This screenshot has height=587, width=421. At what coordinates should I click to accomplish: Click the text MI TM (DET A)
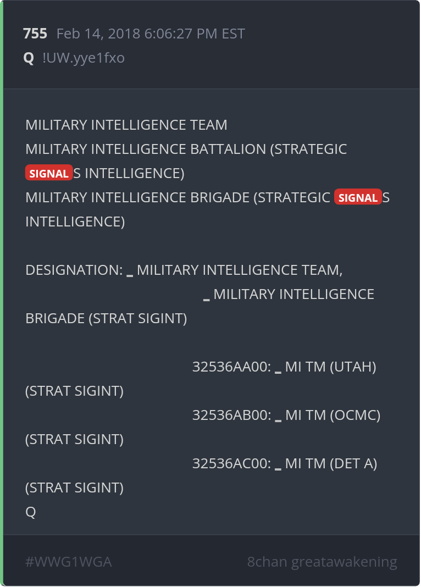(331, 463)
